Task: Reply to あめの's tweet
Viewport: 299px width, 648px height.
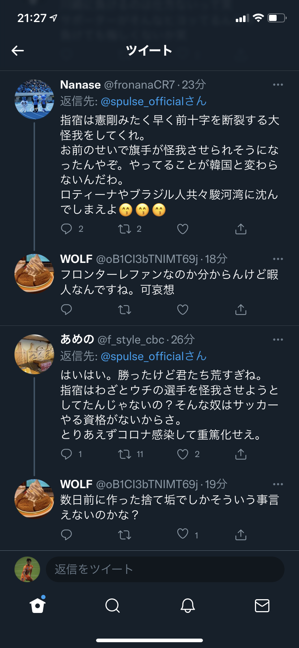Action: [x=66, y=454]
